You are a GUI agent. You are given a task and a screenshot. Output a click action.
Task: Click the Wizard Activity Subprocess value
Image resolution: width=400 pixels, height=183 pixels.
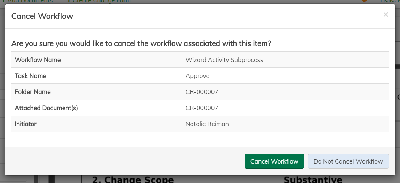[224, 60]
